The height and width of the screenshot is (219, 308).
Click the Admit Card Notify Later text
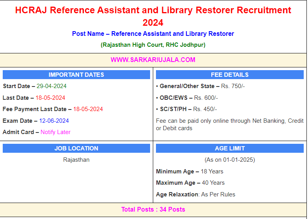[x=55, y=132]
